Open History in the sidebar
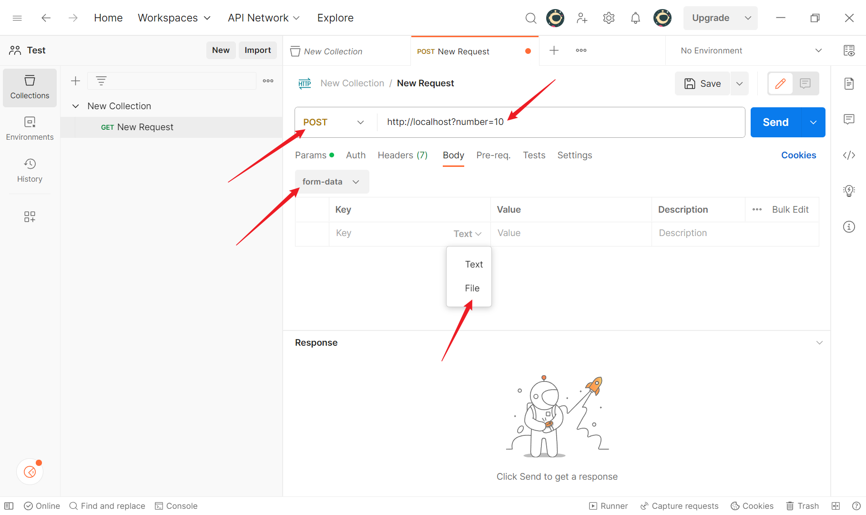Screen dimensions: 866x515 pyautogui.click(x=30, y=171)
